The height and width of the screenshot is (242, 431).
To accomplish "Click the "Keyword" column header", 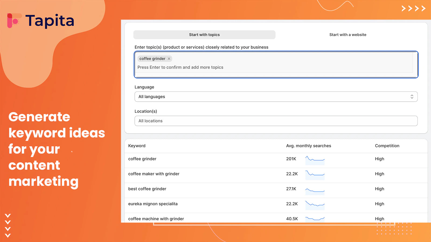I will (x=137, y=146).
